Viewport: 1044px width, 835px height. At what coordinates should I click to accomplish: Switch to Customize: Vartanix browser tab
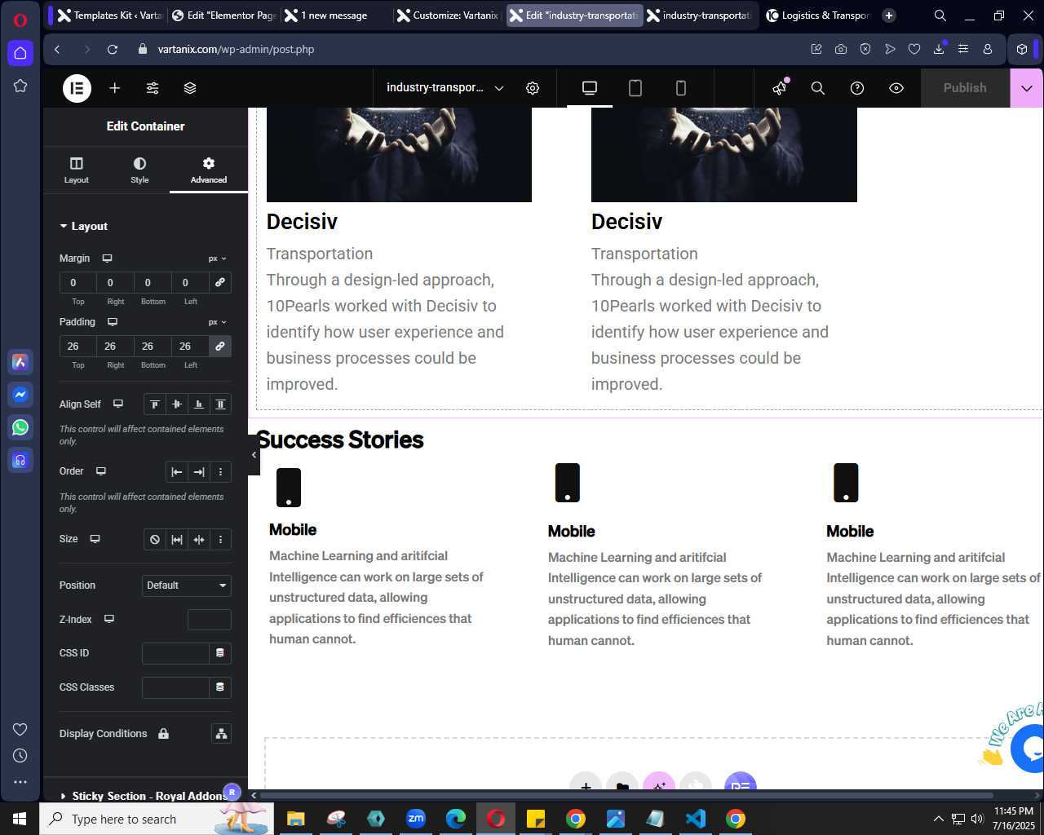point(447,15)
